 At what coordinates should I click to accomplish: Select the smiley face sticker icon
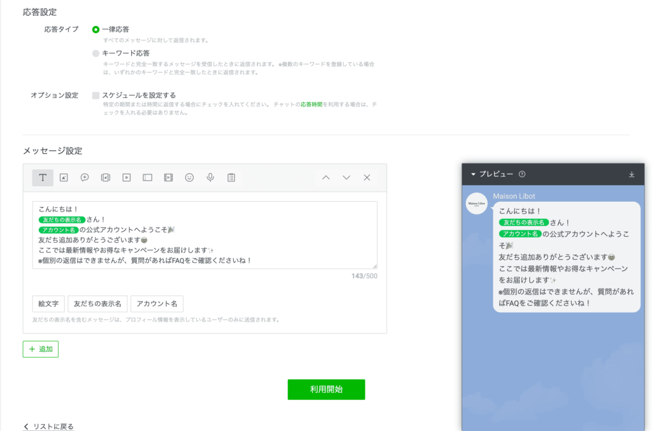click(x=189, y=178)
